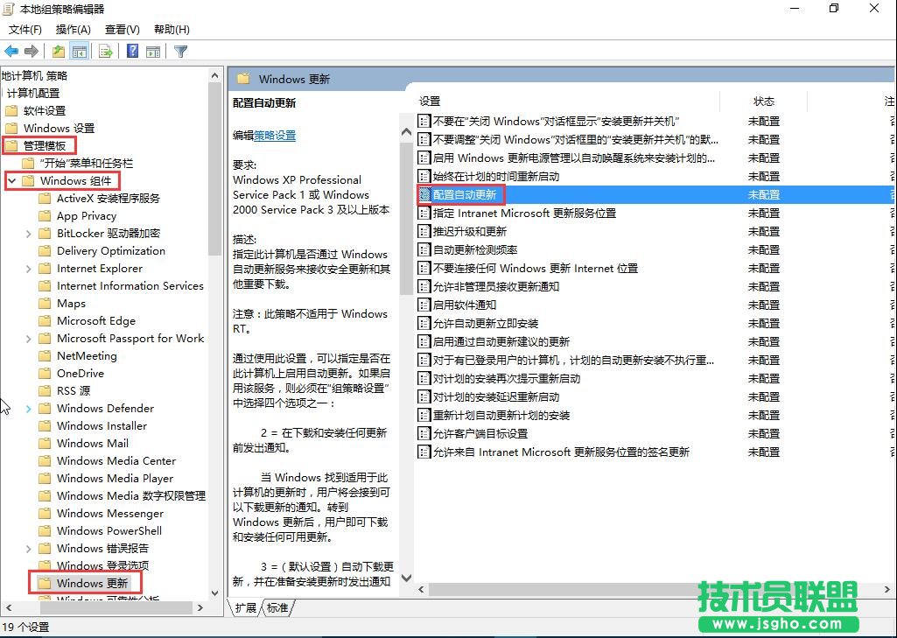Click the back navigation arrow
This screenshot has width=897, height=638.
11,50
